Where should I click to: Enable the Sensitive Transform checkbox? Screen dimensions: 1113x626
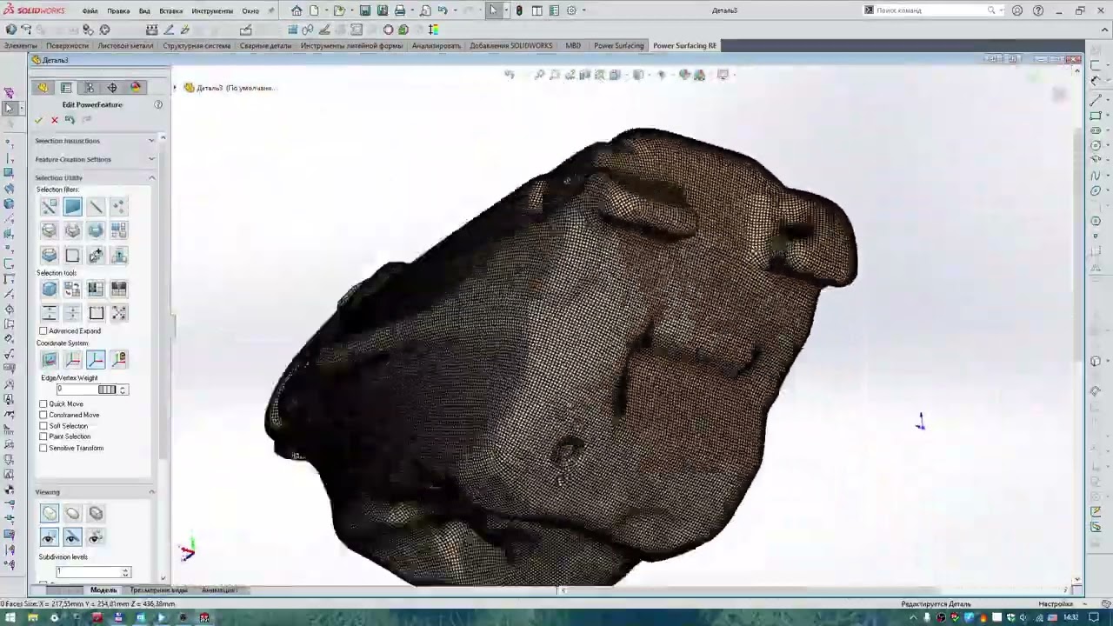[x=43, y=448]
